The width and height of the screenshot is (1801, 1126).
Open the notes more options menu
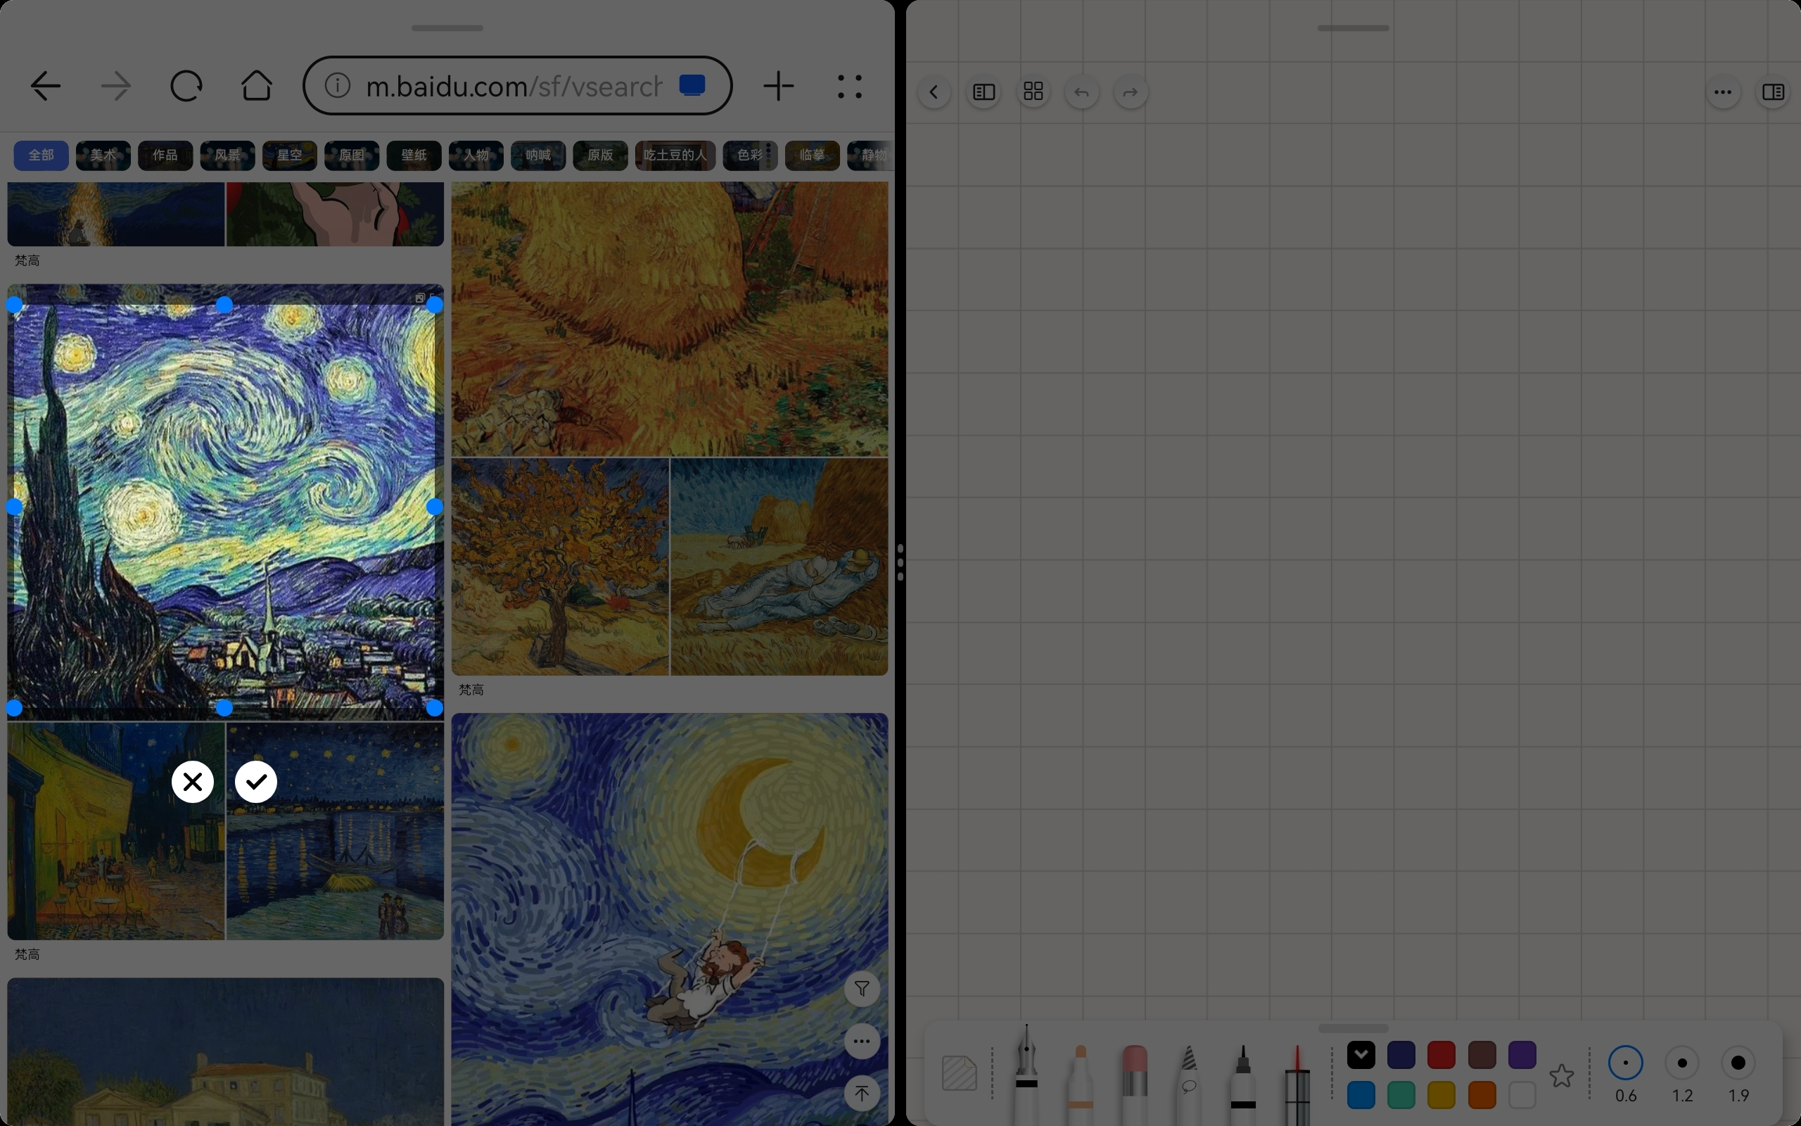tap(1723, 92)
